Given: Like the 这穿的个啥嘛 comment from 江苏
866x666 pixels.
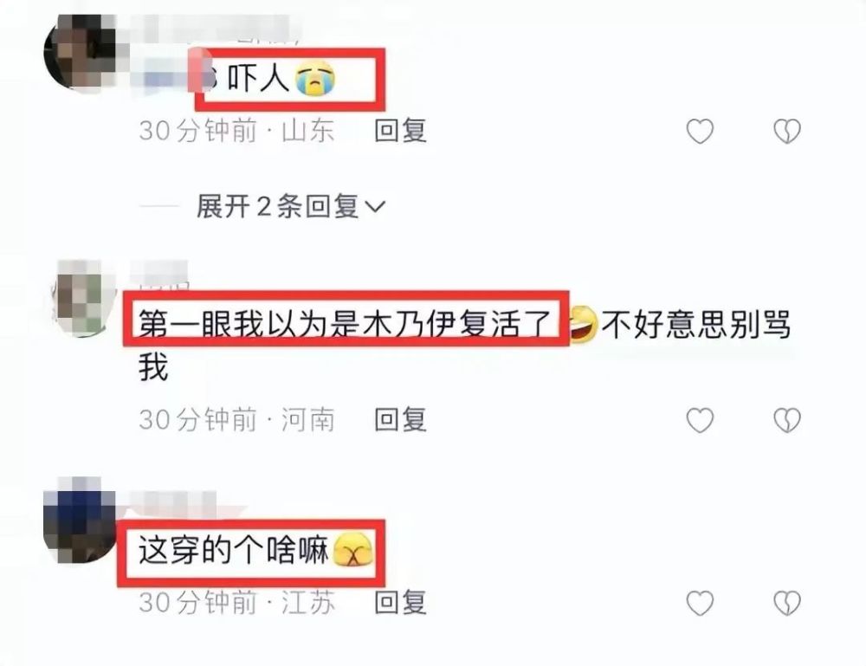Looking at the screenshot, I should pyautogui.click(x=700, y=603).
